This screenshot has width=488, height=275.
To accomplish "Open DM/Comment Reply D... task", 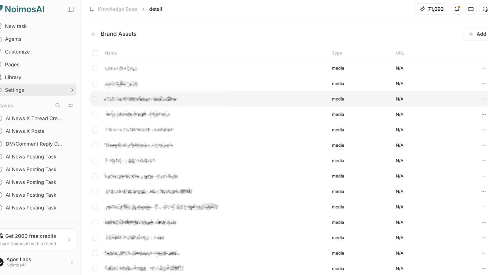I will click(x=34, y=144).
